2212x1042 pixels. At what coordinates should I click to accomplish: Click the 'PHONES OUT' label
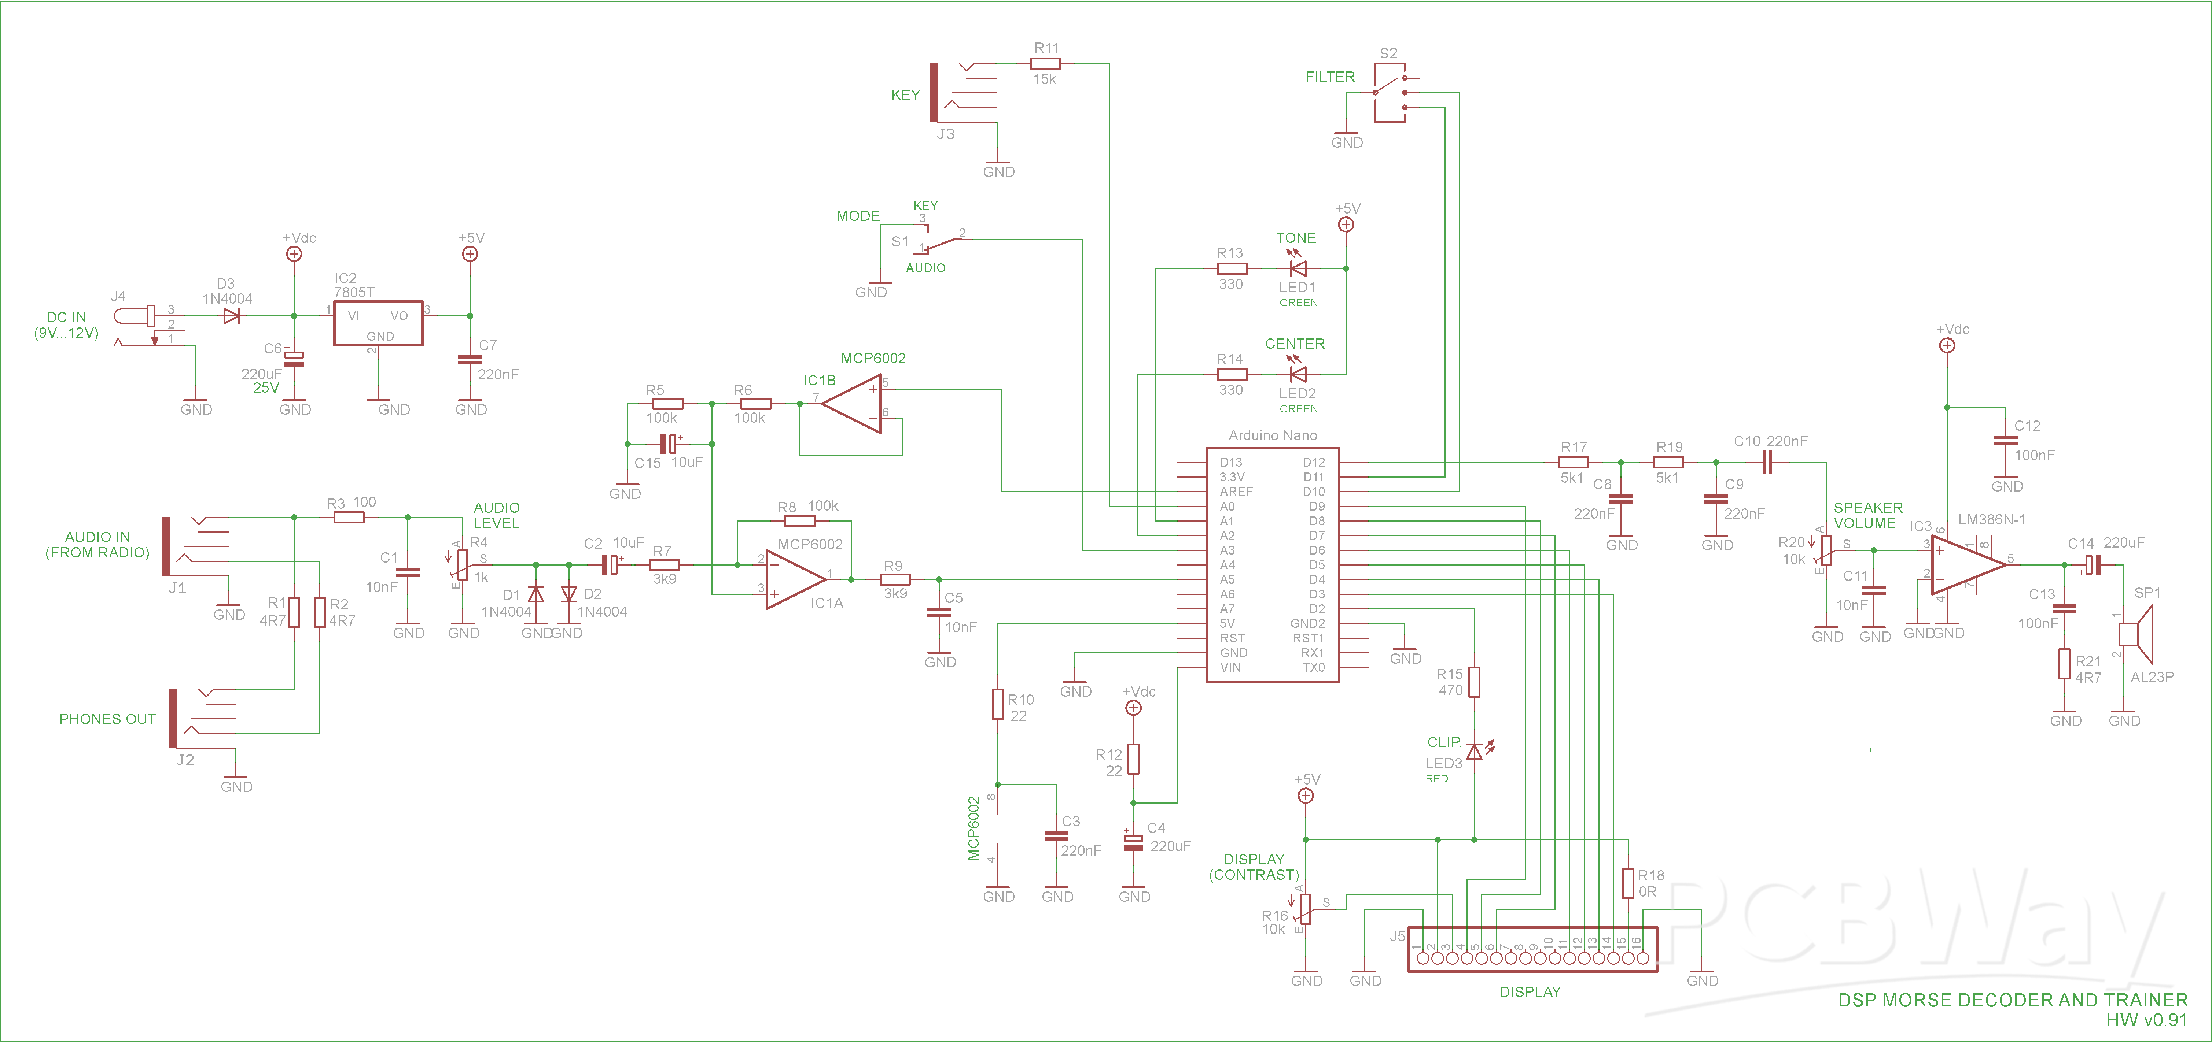[x=107, y=719]
